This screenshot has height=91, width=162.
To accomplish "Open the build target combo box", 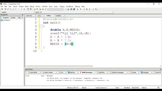I will (x=55, y=9).
